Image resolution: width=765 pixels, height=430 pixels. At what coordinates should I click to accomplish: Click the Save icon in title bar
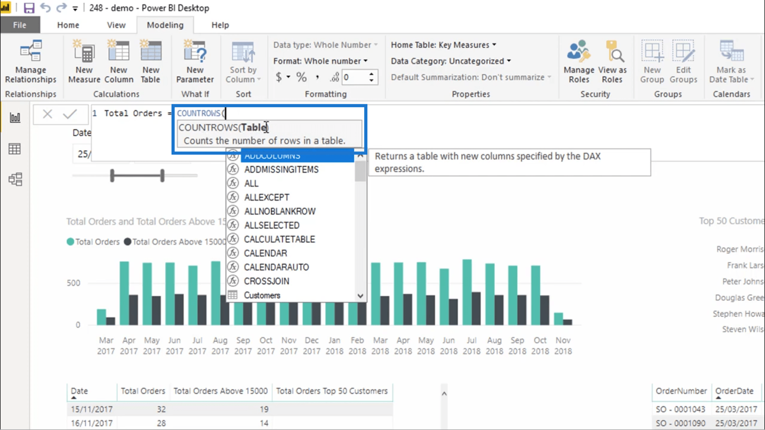(x=29, y=8)
